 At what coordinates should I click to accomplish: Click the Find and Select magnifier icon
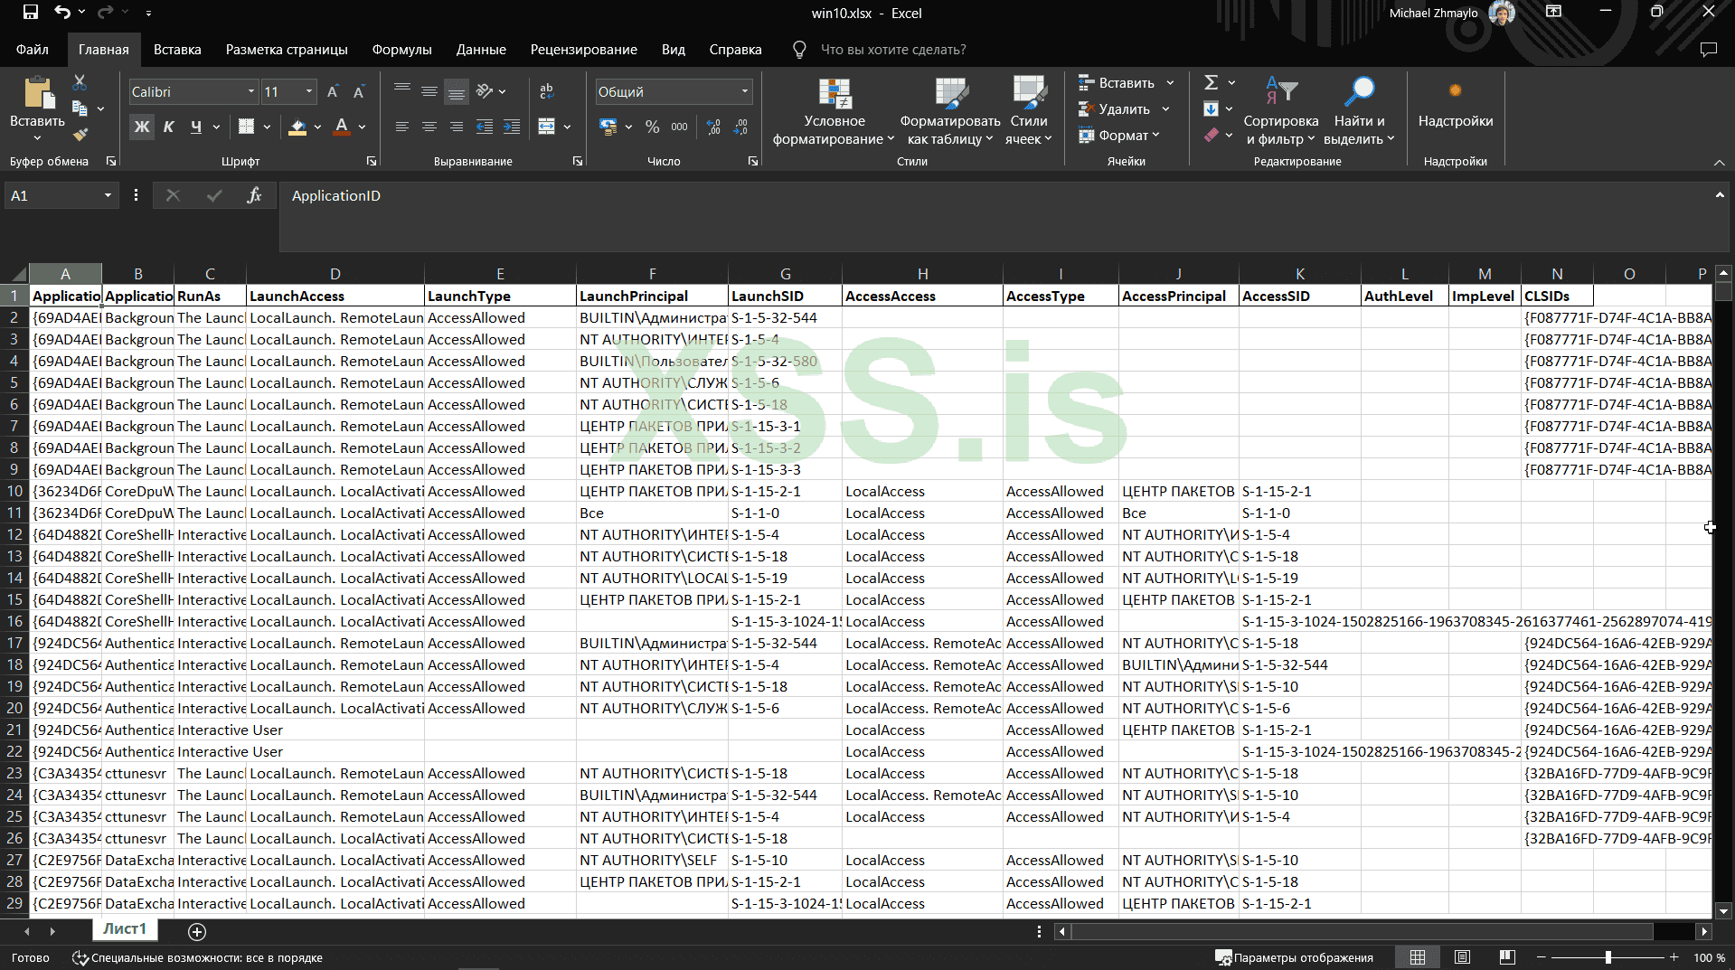(1359, 91)
